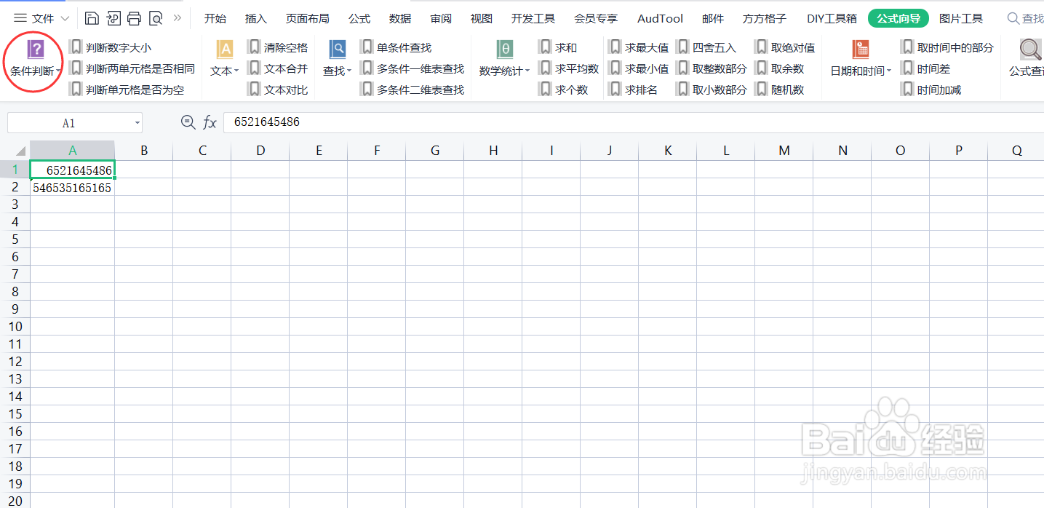Image resolution: width=1044 pixels, height=508 pixels.
Task: Click the formula bar showing 6521645486
Action: point(633,122)
